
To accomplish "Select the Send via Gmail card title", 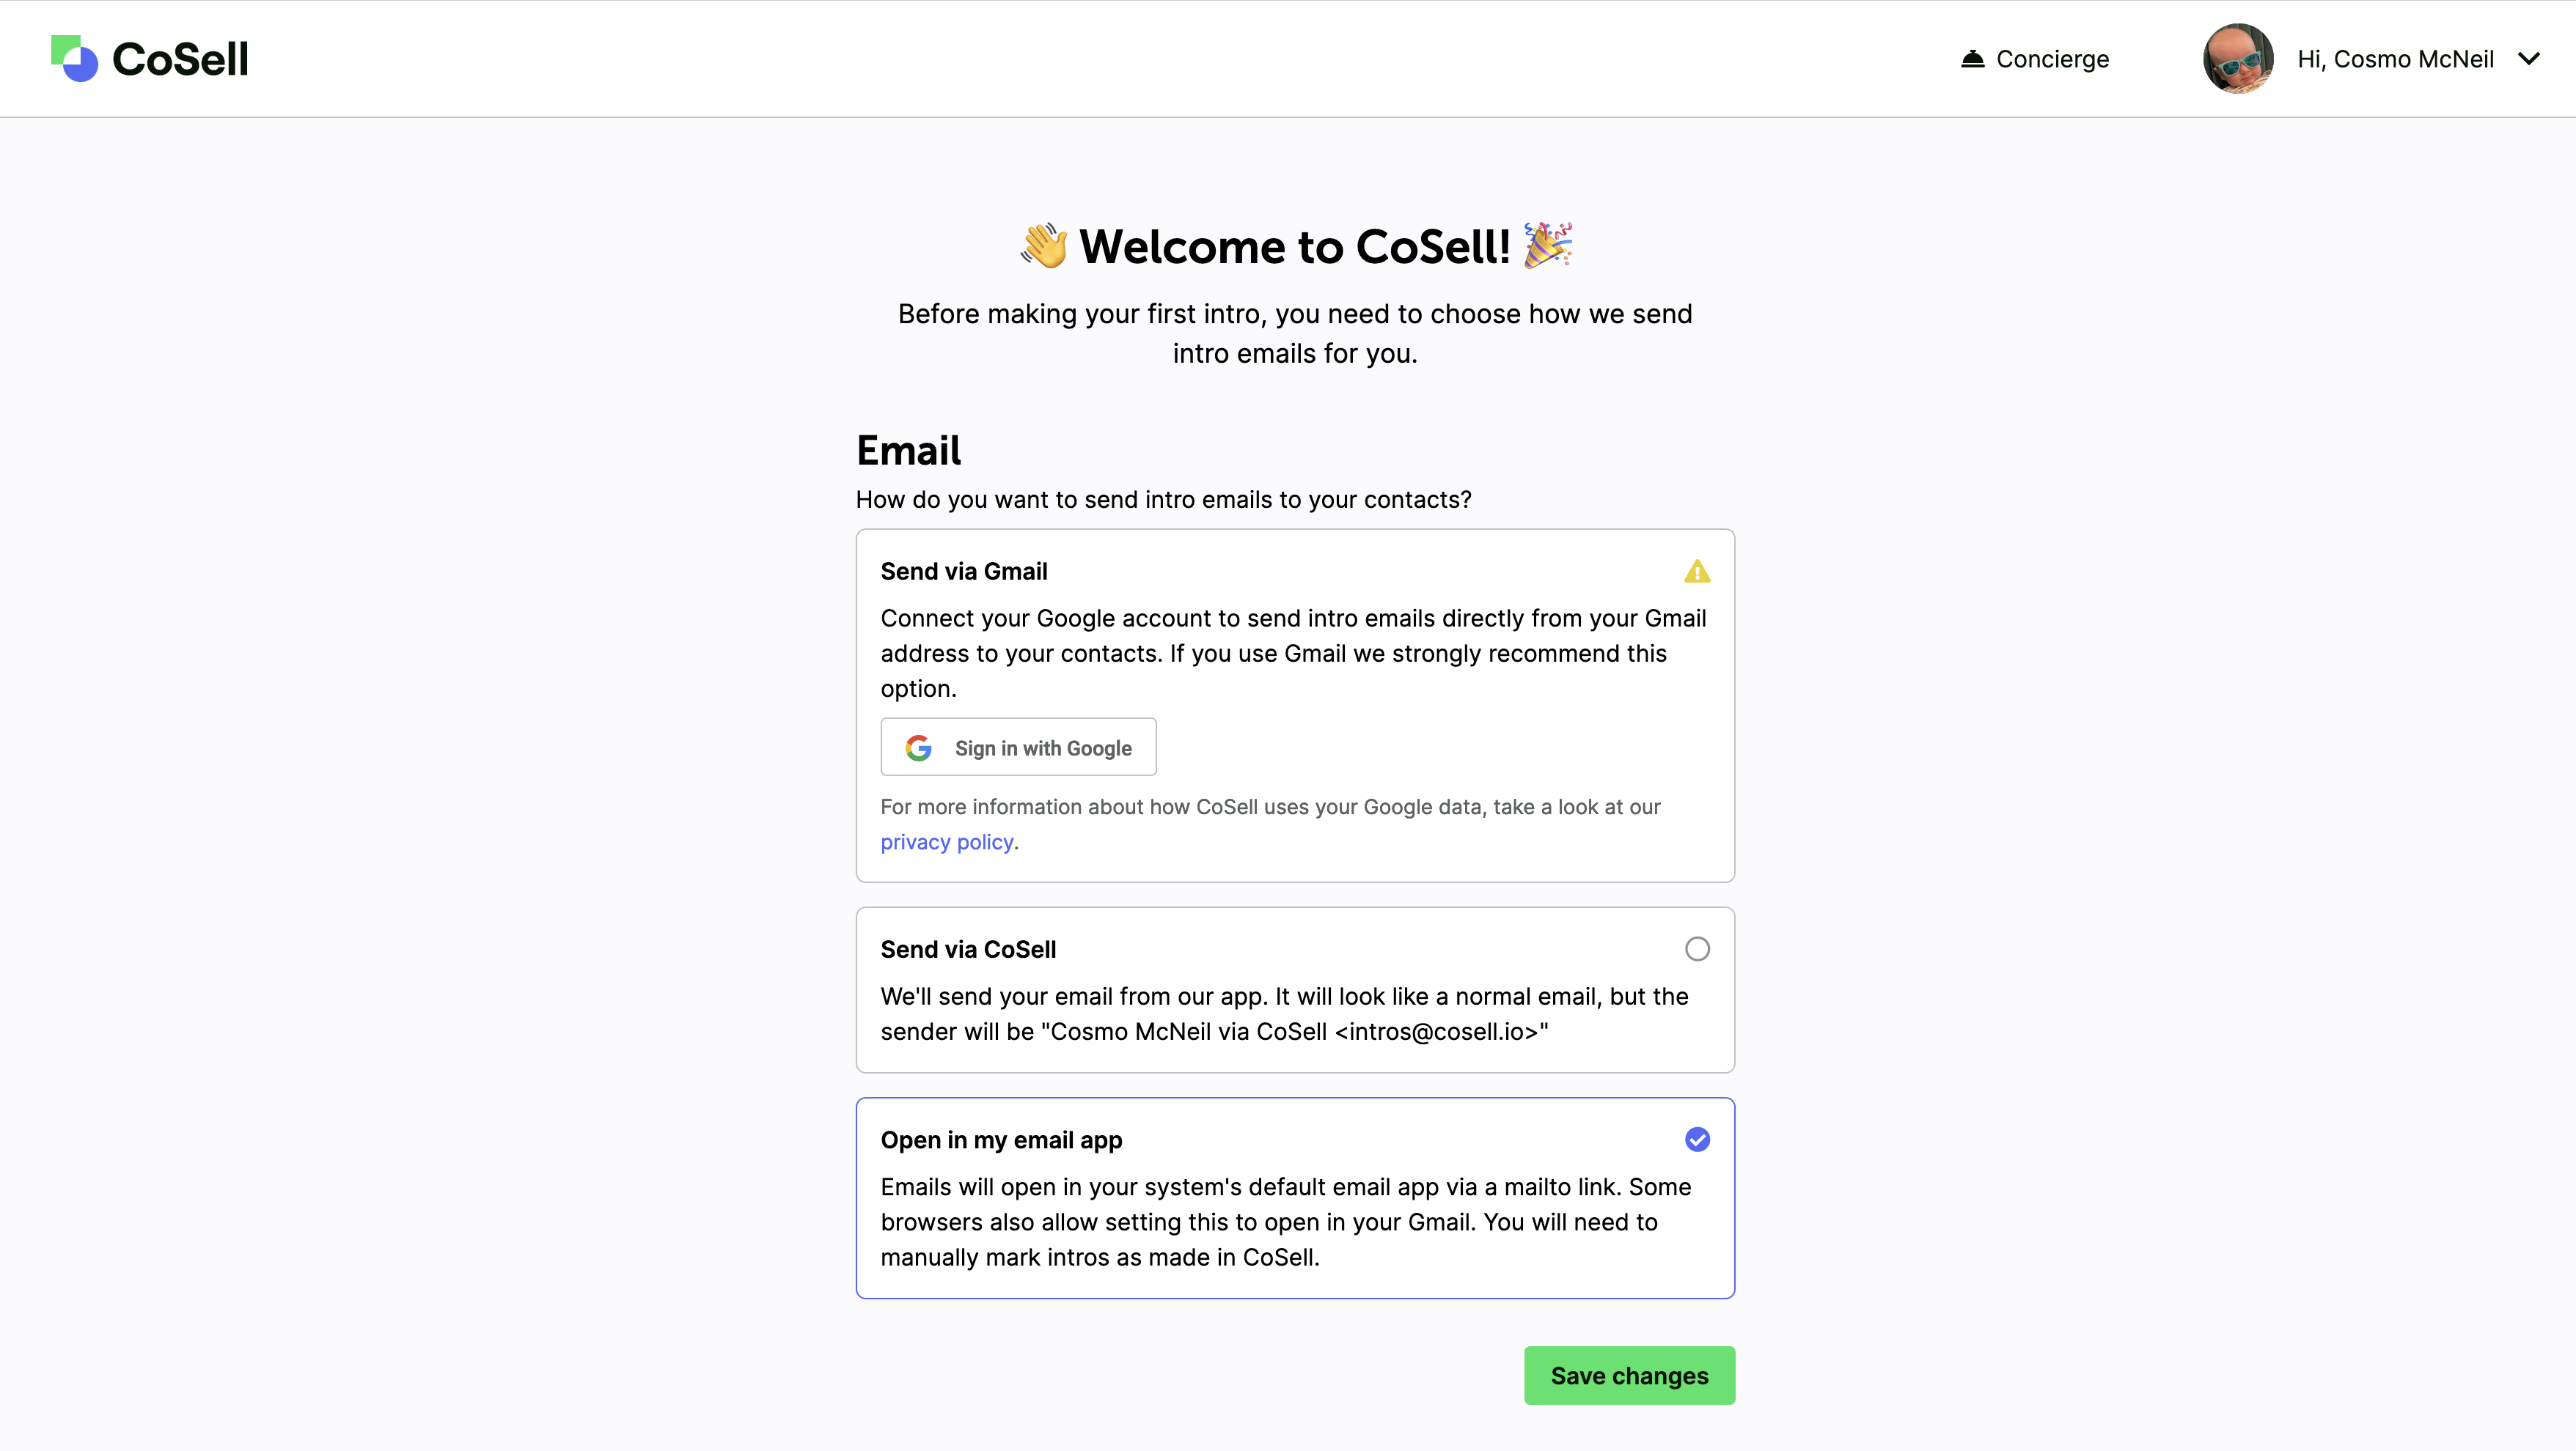I will tap(964, 572).
